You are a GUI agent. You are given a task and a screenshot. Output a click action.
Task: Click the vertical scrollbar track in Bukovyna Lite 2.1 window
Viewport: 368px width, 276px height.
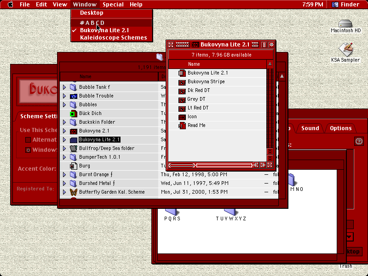pyautogui.click(x=270, y=108)
